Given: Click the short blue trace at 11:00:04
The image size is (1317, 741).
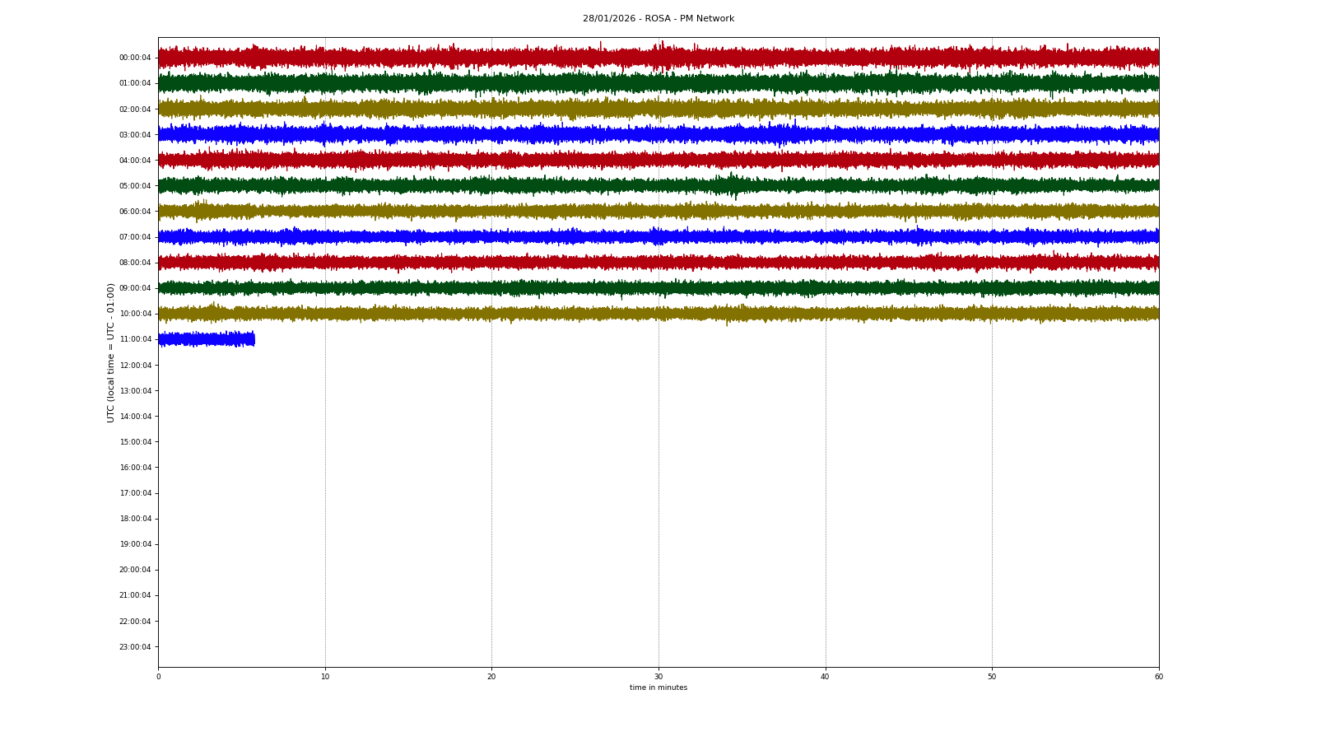Looking at the screenshot, I should [206, 339].
